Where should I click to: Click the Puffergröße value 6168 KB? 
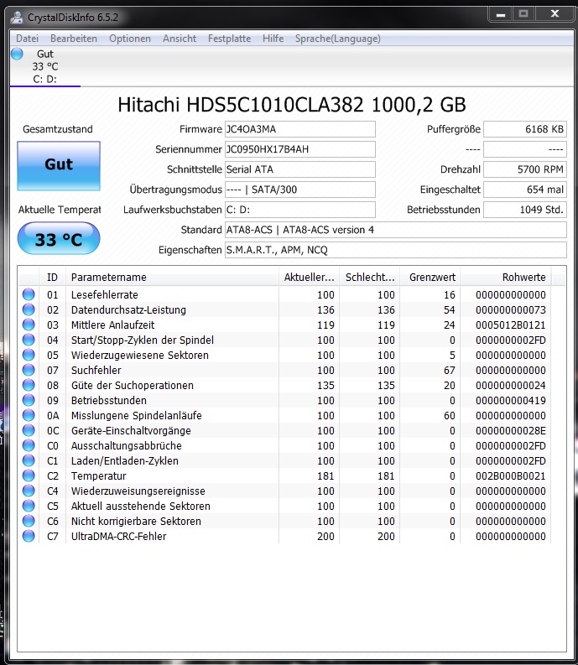[x=525, y=129]
